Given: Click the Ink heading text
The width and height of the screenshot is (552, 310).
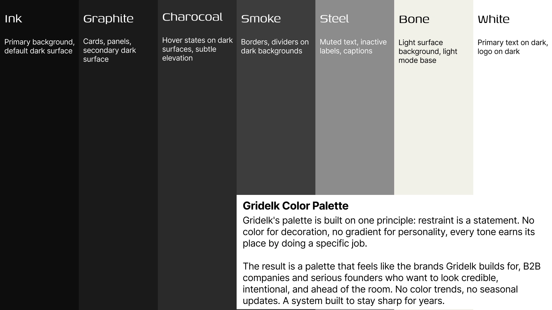Looking at the screenshot, I should click(x=13, y=19).
